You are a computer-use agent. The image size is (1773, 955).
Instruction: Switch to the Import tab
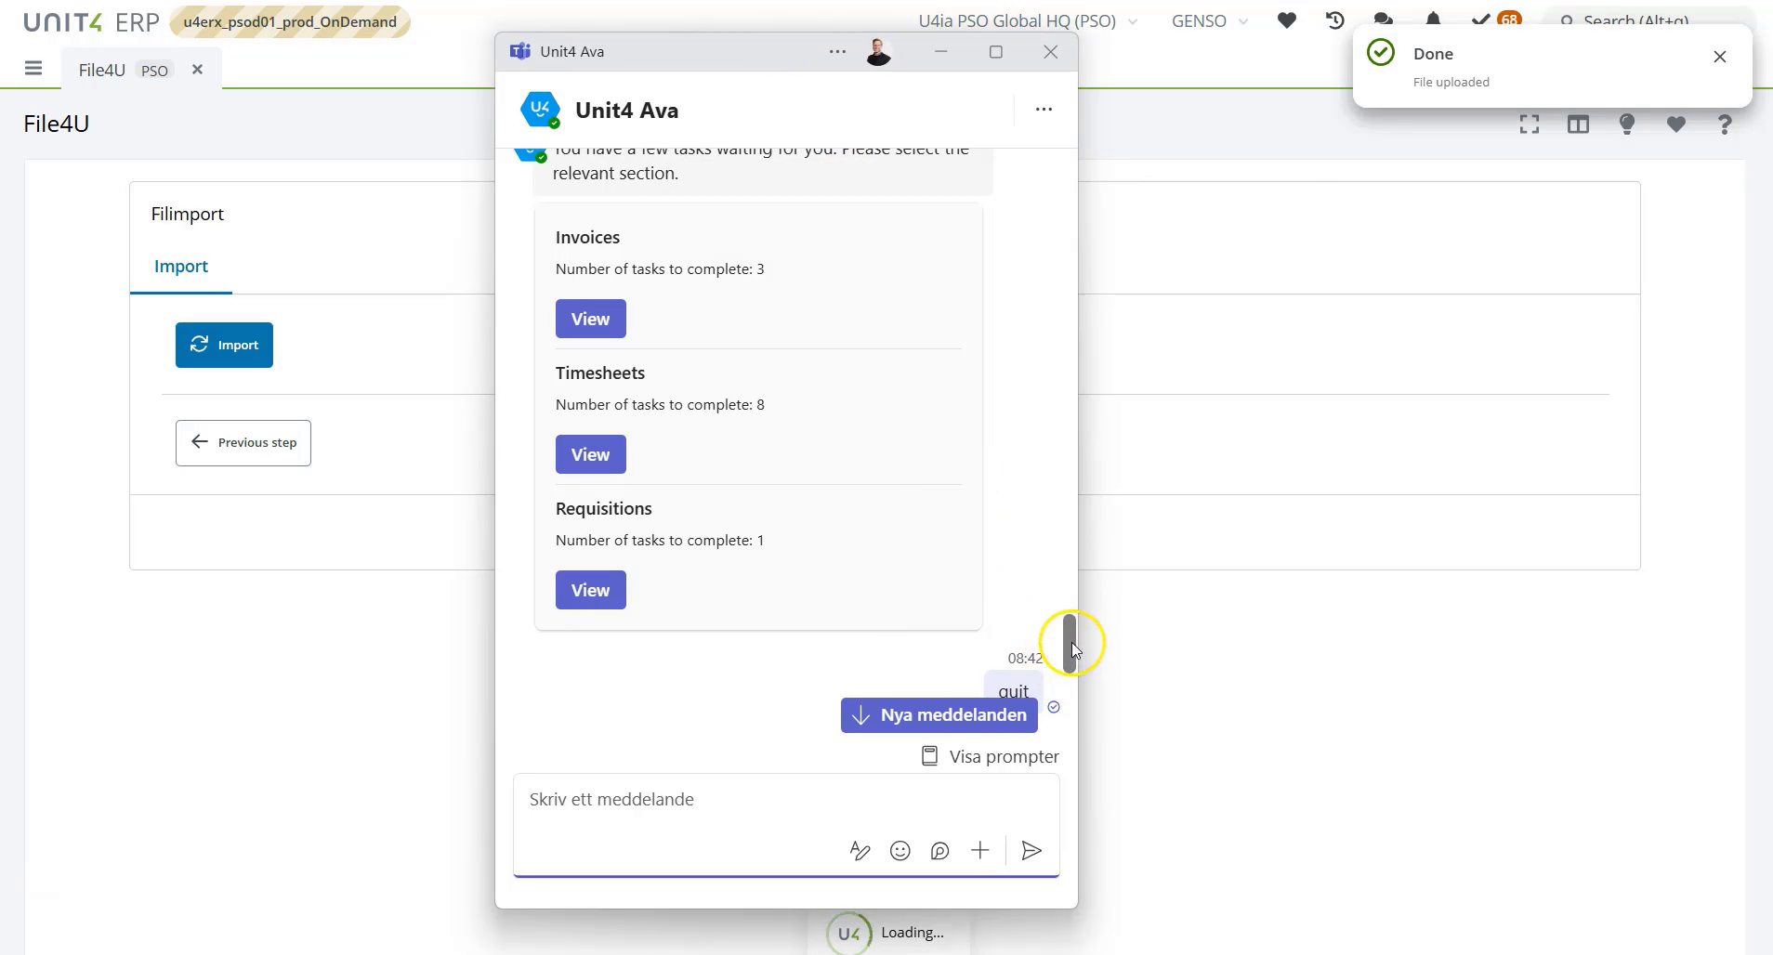click(181, 267)
